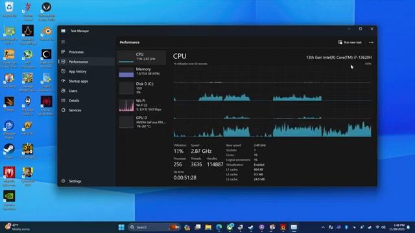Open the Processes page

(x=86, y=52)
